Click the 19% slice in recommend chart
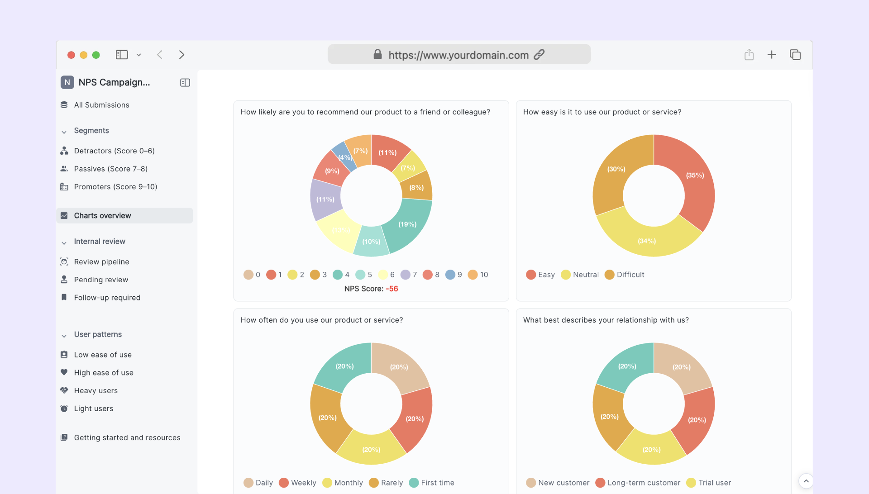Image resolution: width=869 pixels, height=494 pixels. [407, 224]
